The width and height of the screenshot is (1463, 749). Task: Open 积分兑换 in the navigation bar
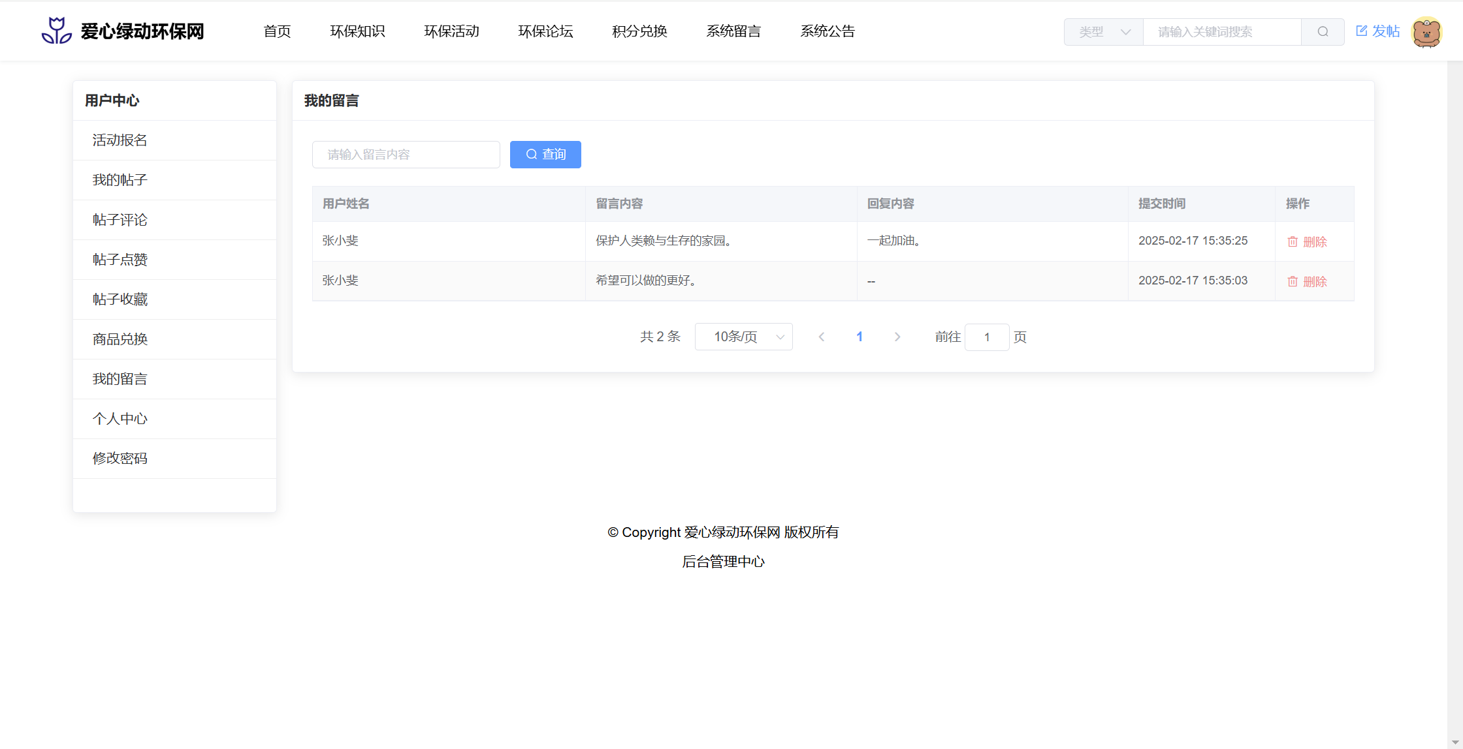(639, 31)
